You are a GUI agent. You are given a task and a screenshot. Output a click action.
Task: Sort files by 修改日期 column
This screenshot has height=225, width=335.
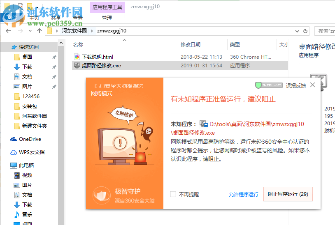click(191, 44)
